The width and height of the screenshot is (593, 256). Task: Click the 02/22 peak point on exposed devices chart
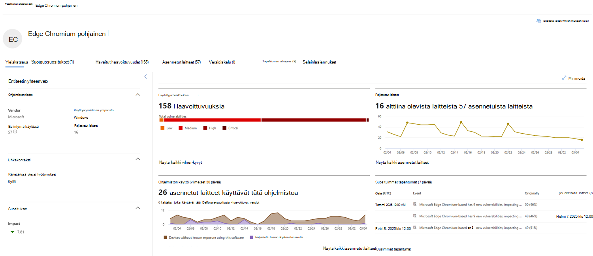(508, 124)
